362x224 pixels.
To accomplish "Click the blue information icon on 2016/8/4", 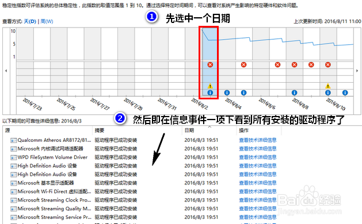I will pyautogui.click(x=227, y=92).
